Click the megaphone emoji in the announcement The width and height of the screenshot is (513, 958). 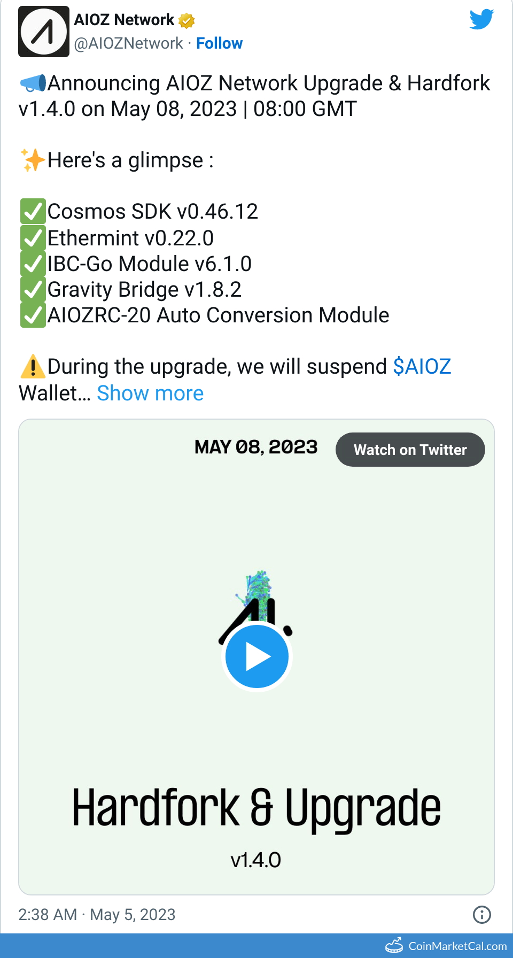pyautogui.click(x=33, y=83)
